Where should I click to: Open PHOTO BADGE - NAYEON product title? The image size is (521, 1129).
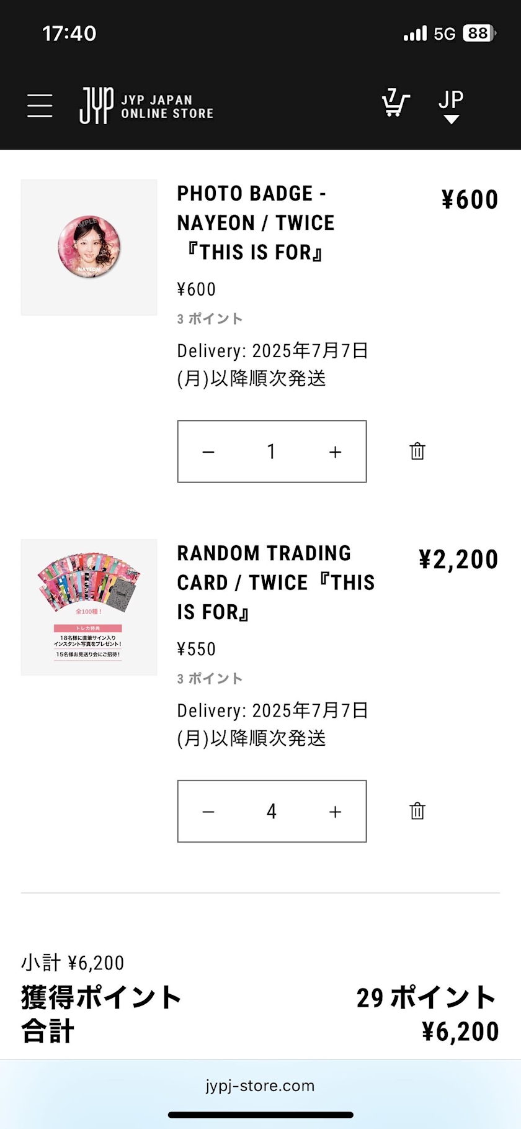[x=256, y=223]
